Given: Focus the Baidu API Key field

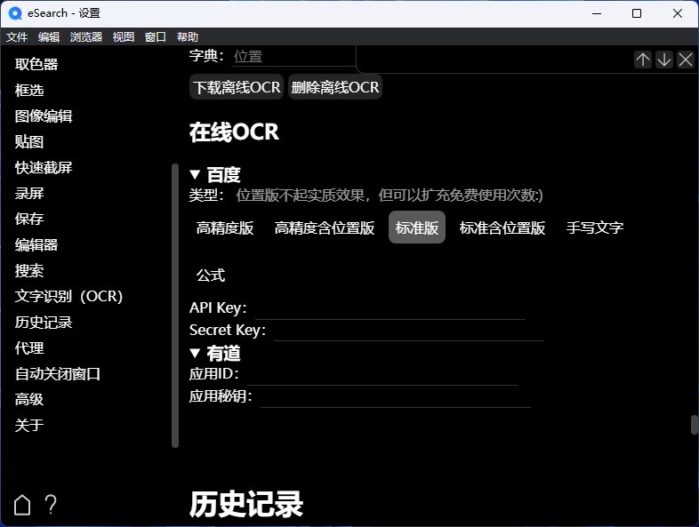Looking at the screenshot, I should tap(390, 308).
